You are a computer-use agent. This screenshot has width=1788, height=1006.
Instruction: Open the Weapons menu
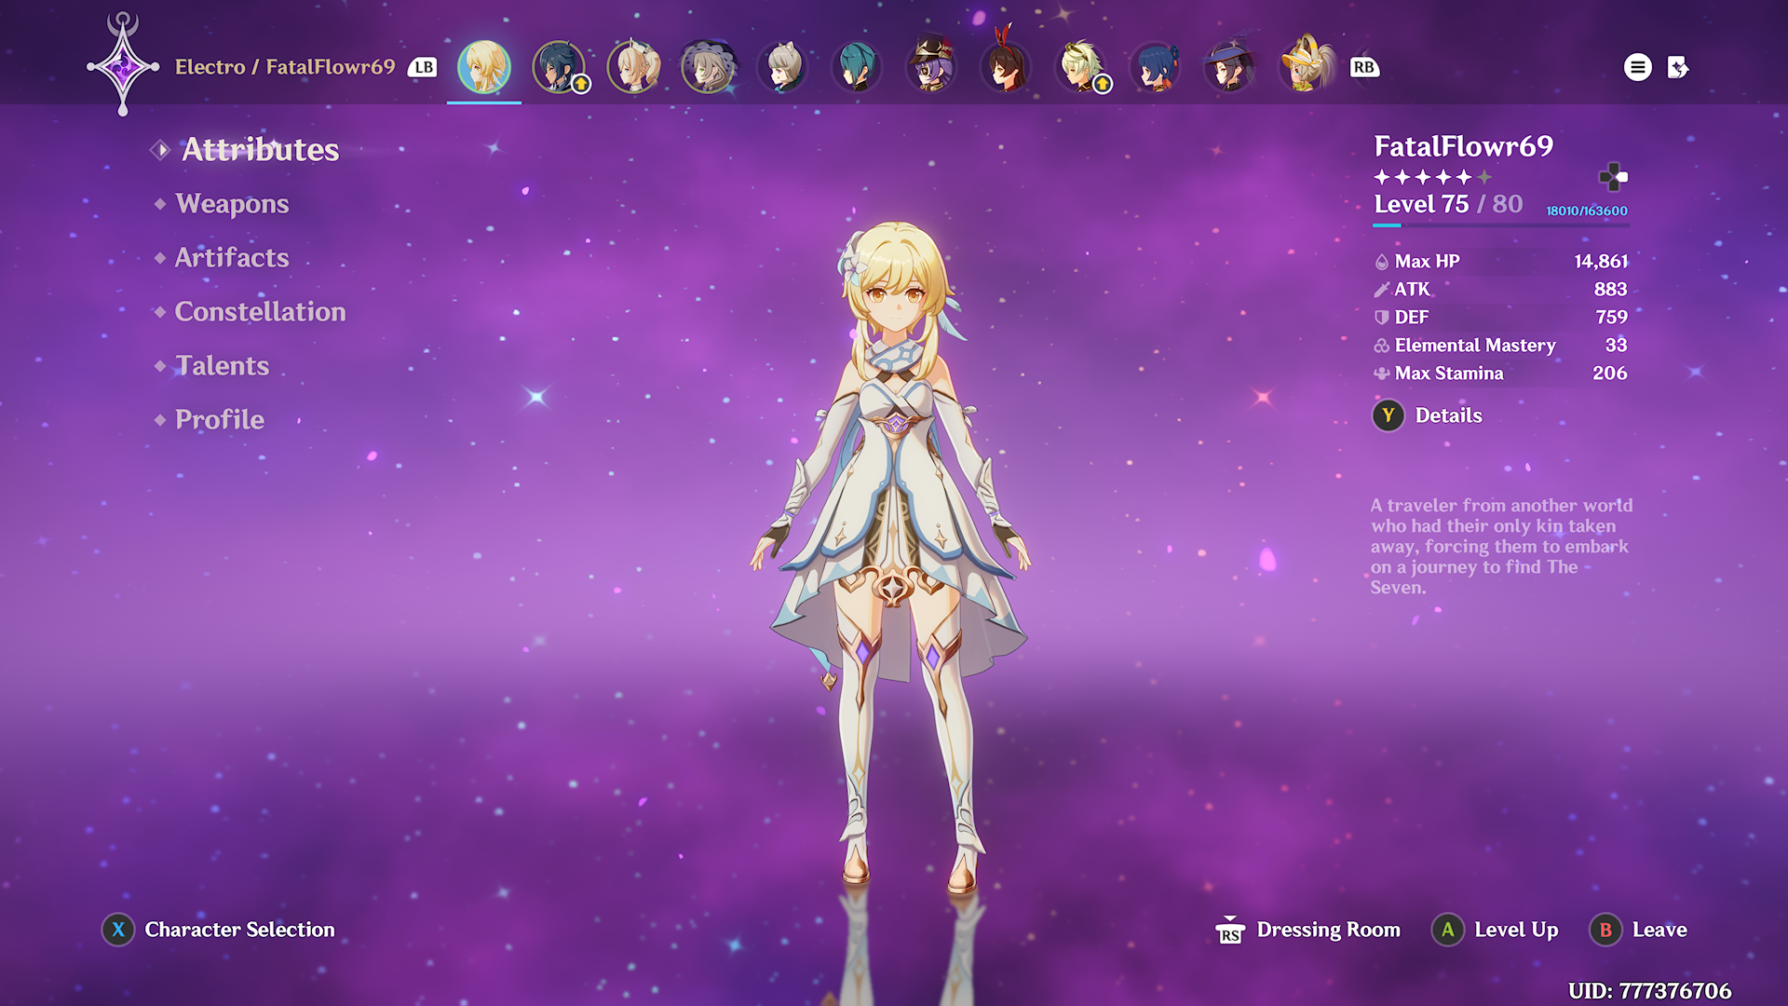232,203
